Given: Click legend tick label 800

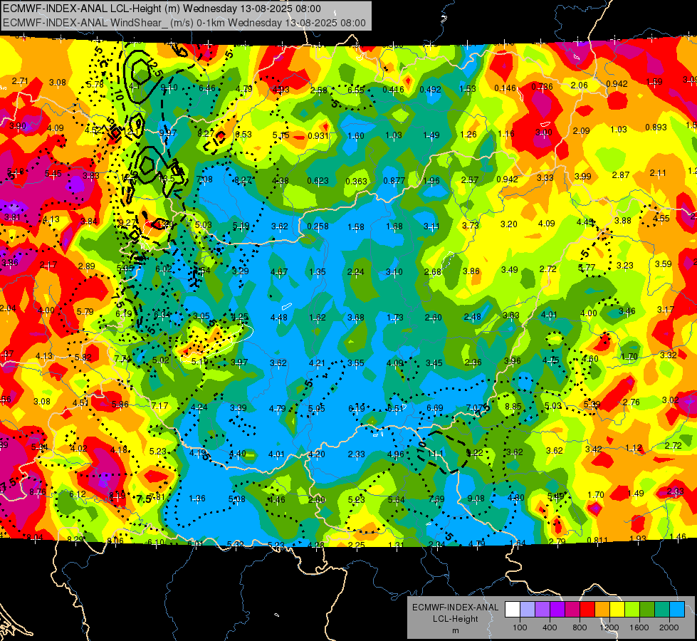Looking at the screenshot, I should tap(580, 627).
